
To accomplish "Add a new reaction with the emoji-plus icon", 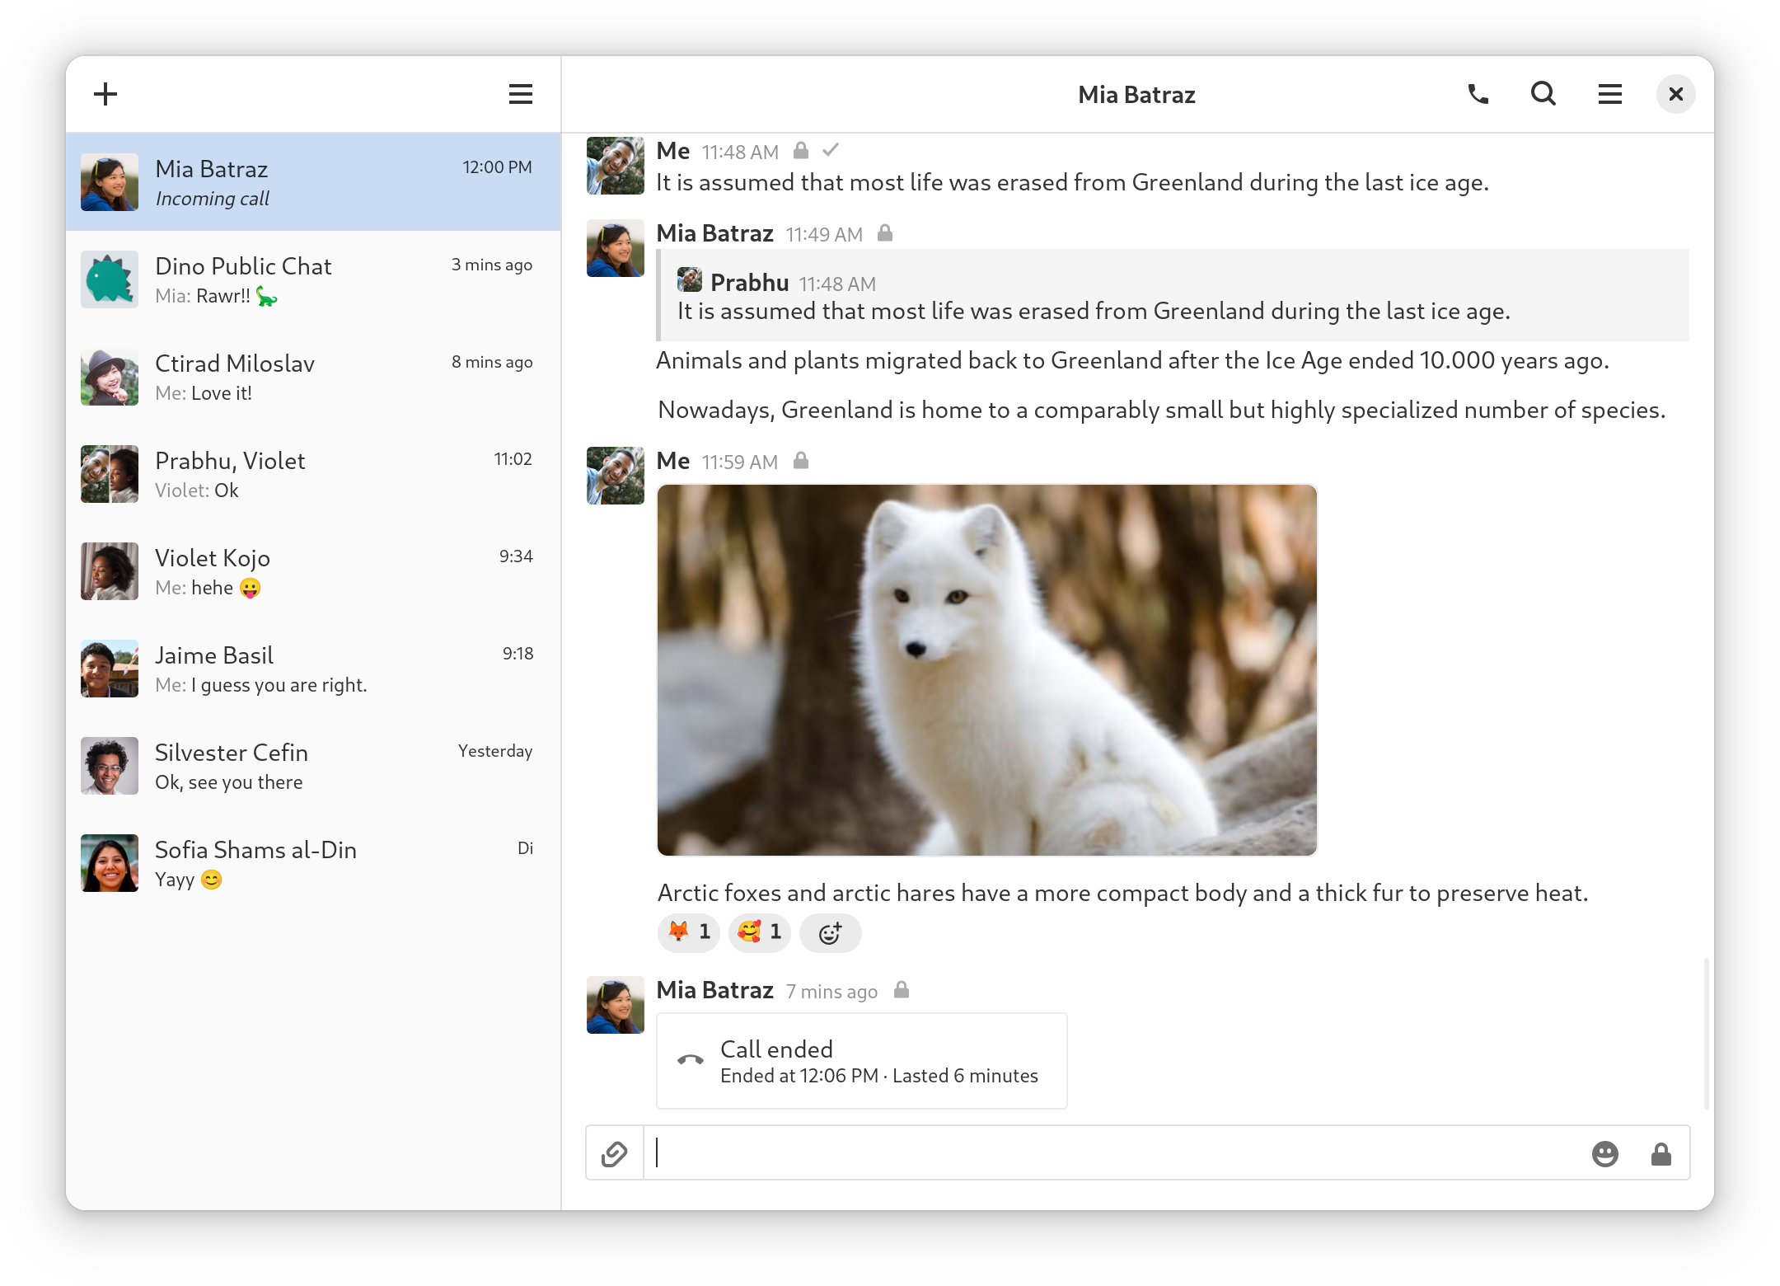I will tap(830, 933).
